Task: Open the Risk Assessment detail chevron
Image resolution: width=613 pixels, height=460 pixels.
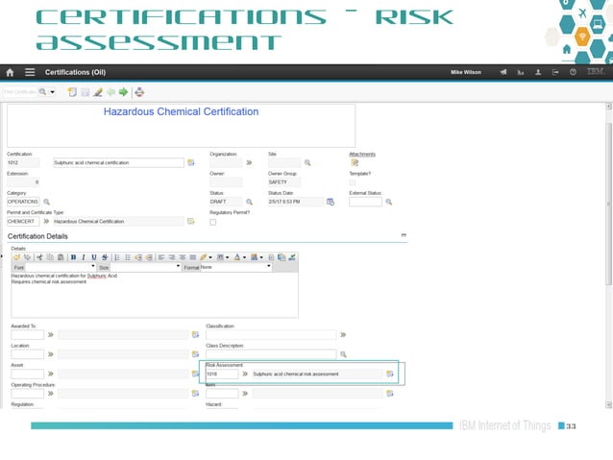Action: (245, 374)
